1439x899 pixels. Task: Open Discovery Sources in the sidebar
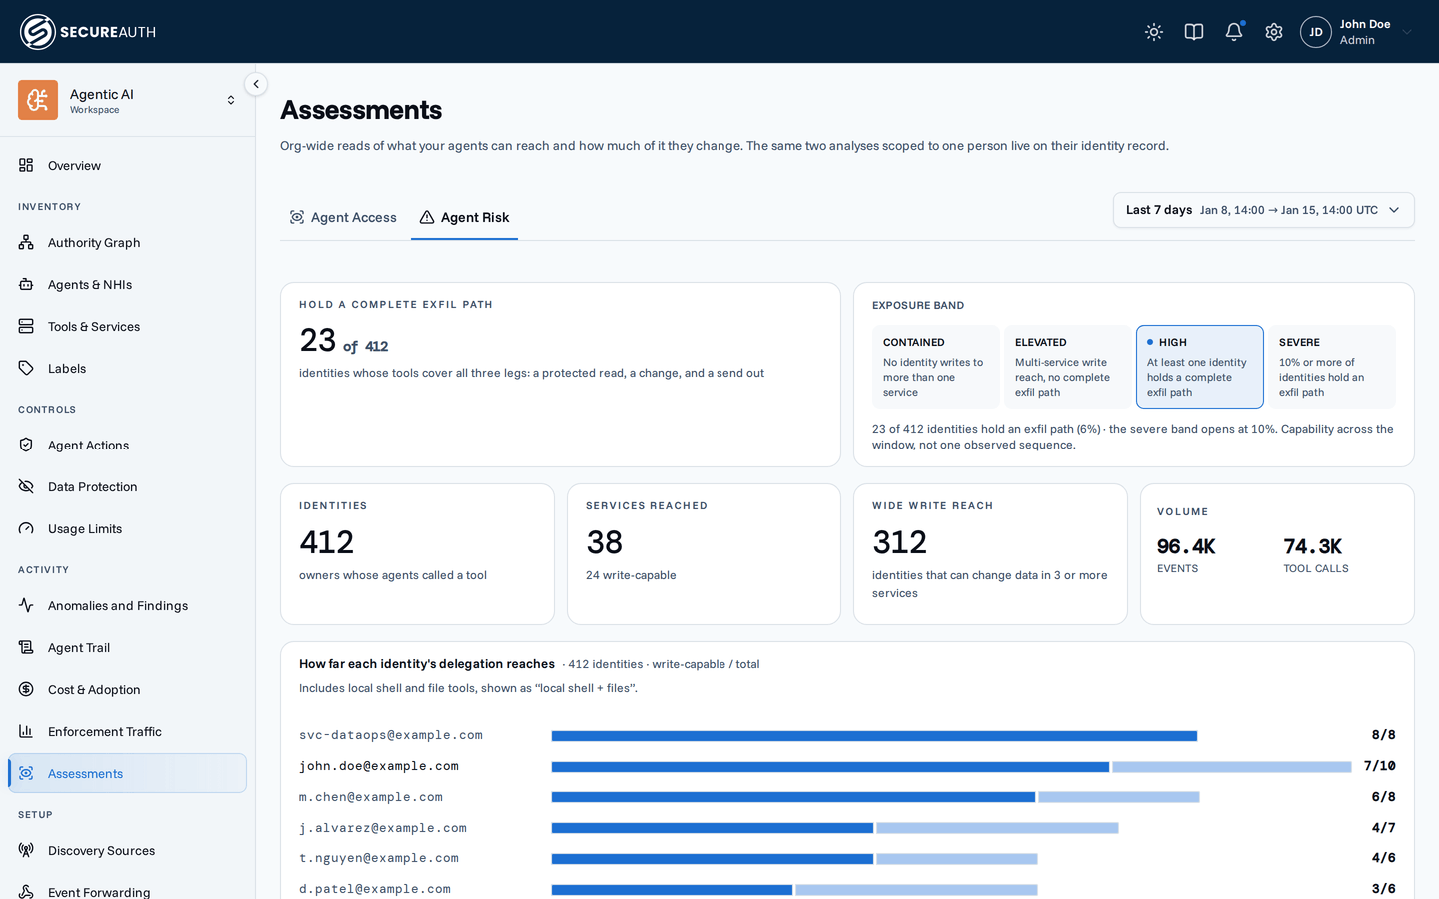pyautogui.click(x=127, y=850)
